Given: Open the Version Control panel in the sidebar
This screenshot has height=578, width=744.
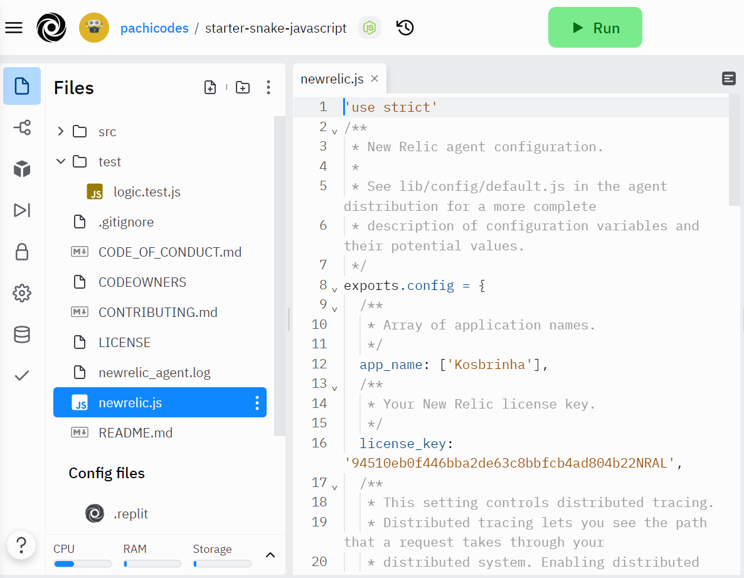Looking at the screenshot, I should [22, 127].
